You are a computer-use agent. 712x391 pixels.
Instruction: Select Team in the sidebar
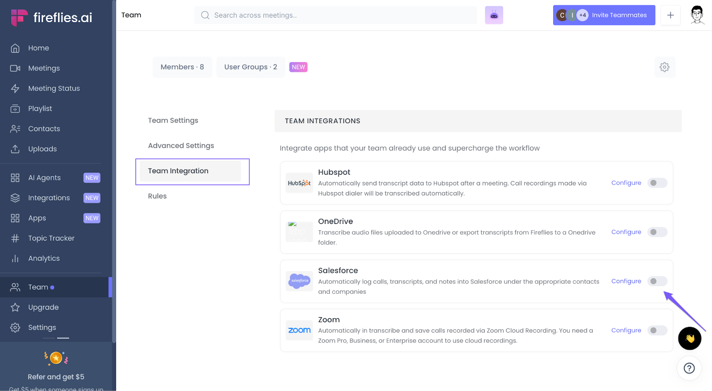pyautogui.click(x=55, y=287)
